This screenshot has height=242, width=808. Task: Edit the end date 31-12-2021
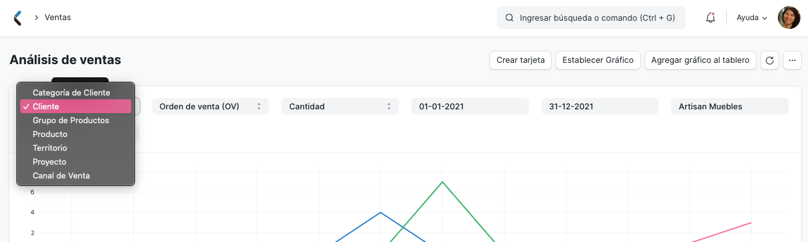600,106
